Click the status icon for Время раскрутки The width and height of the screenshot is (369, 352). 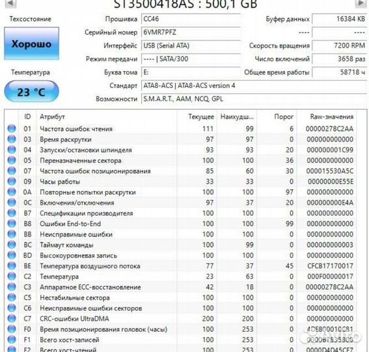tap(12, 139)
